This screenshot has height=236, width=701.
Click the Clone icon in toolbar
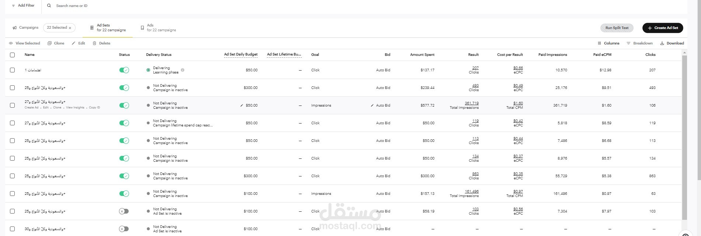pyautogui.click(x=49, y=43)
